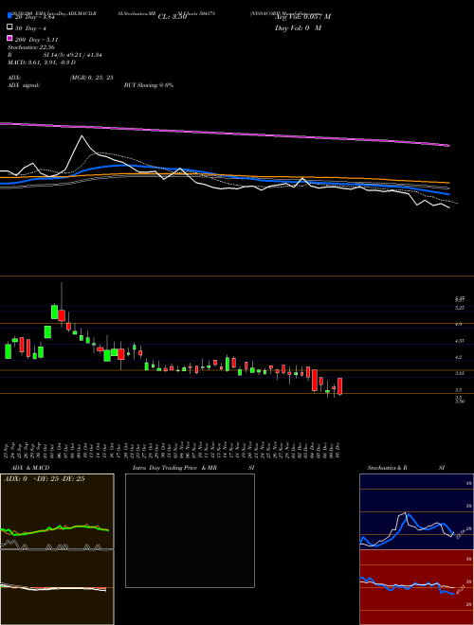Click the 'Intra Day Trading Price & MR' panel title
The width and height of the screenshot is (474, 625).
point(174,468)
